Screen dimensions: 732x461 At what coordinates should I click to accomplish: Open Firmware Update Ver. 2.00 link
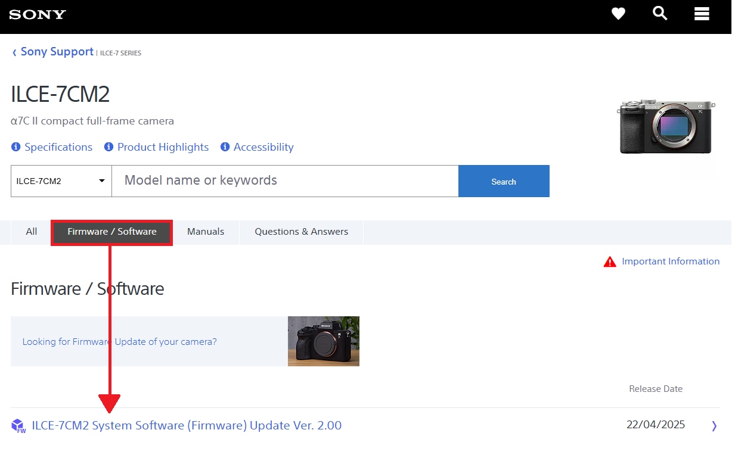pos(187,425)
